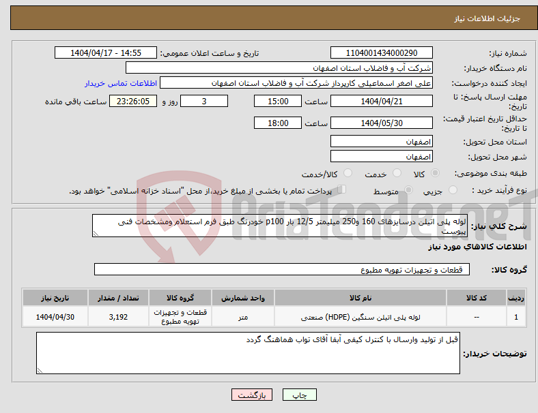Click the delivery province field اصفهان
The width and height of the screenshot is (538, 413).
pos(381,142)
